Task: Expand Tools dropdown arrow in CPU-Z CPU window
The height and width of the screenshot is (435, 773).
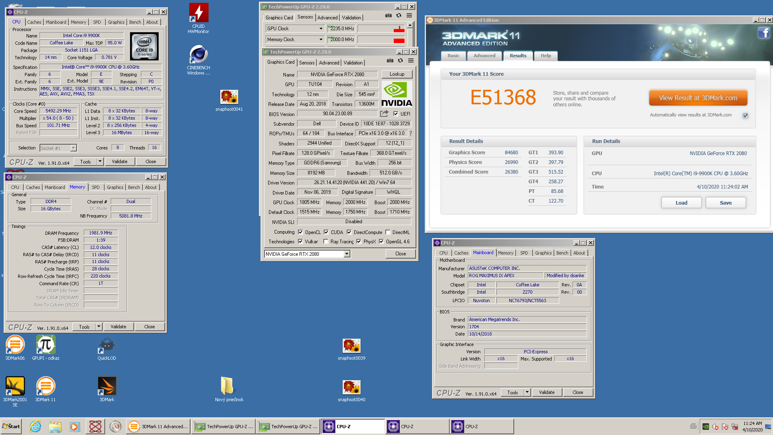Action: [100, 162]
